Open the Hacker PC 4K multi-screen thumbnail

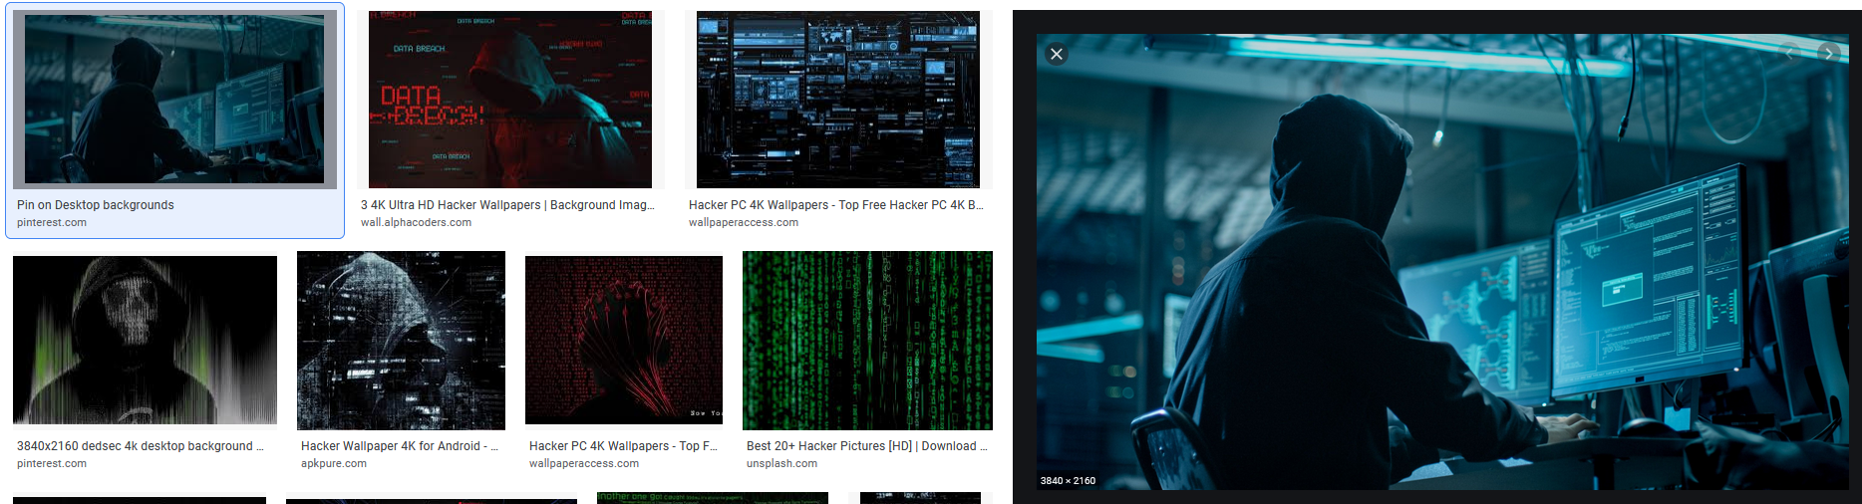[837, 100]
